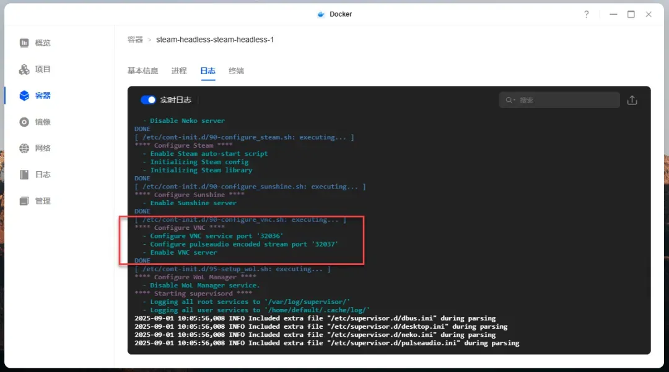The image size is (669, 372).
Task: Toggle the 实时日志 realtime log switch
Action: (148, 100)
